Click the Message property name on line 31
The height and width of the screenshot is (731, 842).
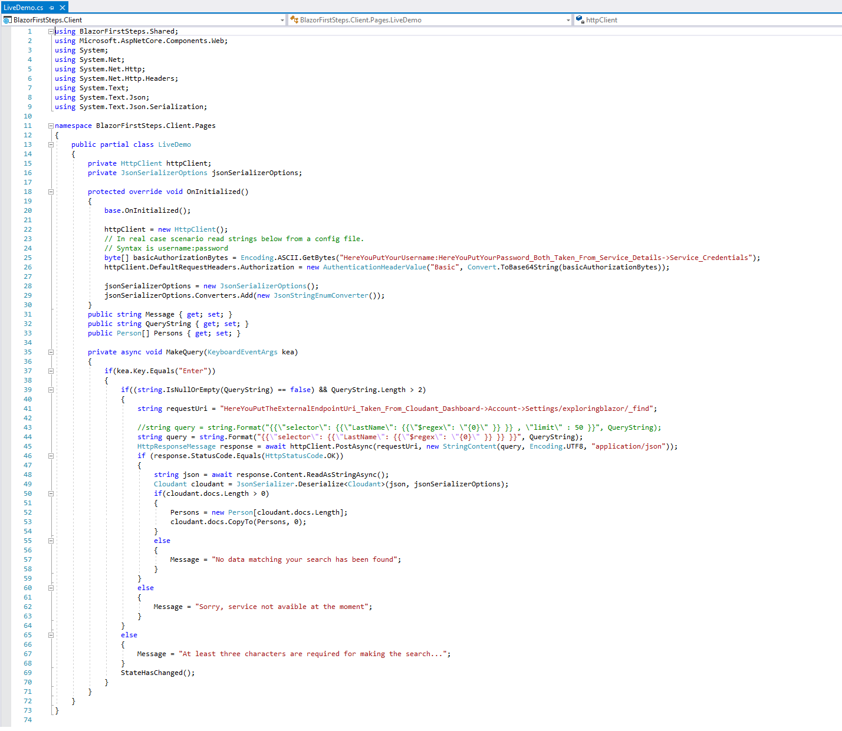pos(160,314)
